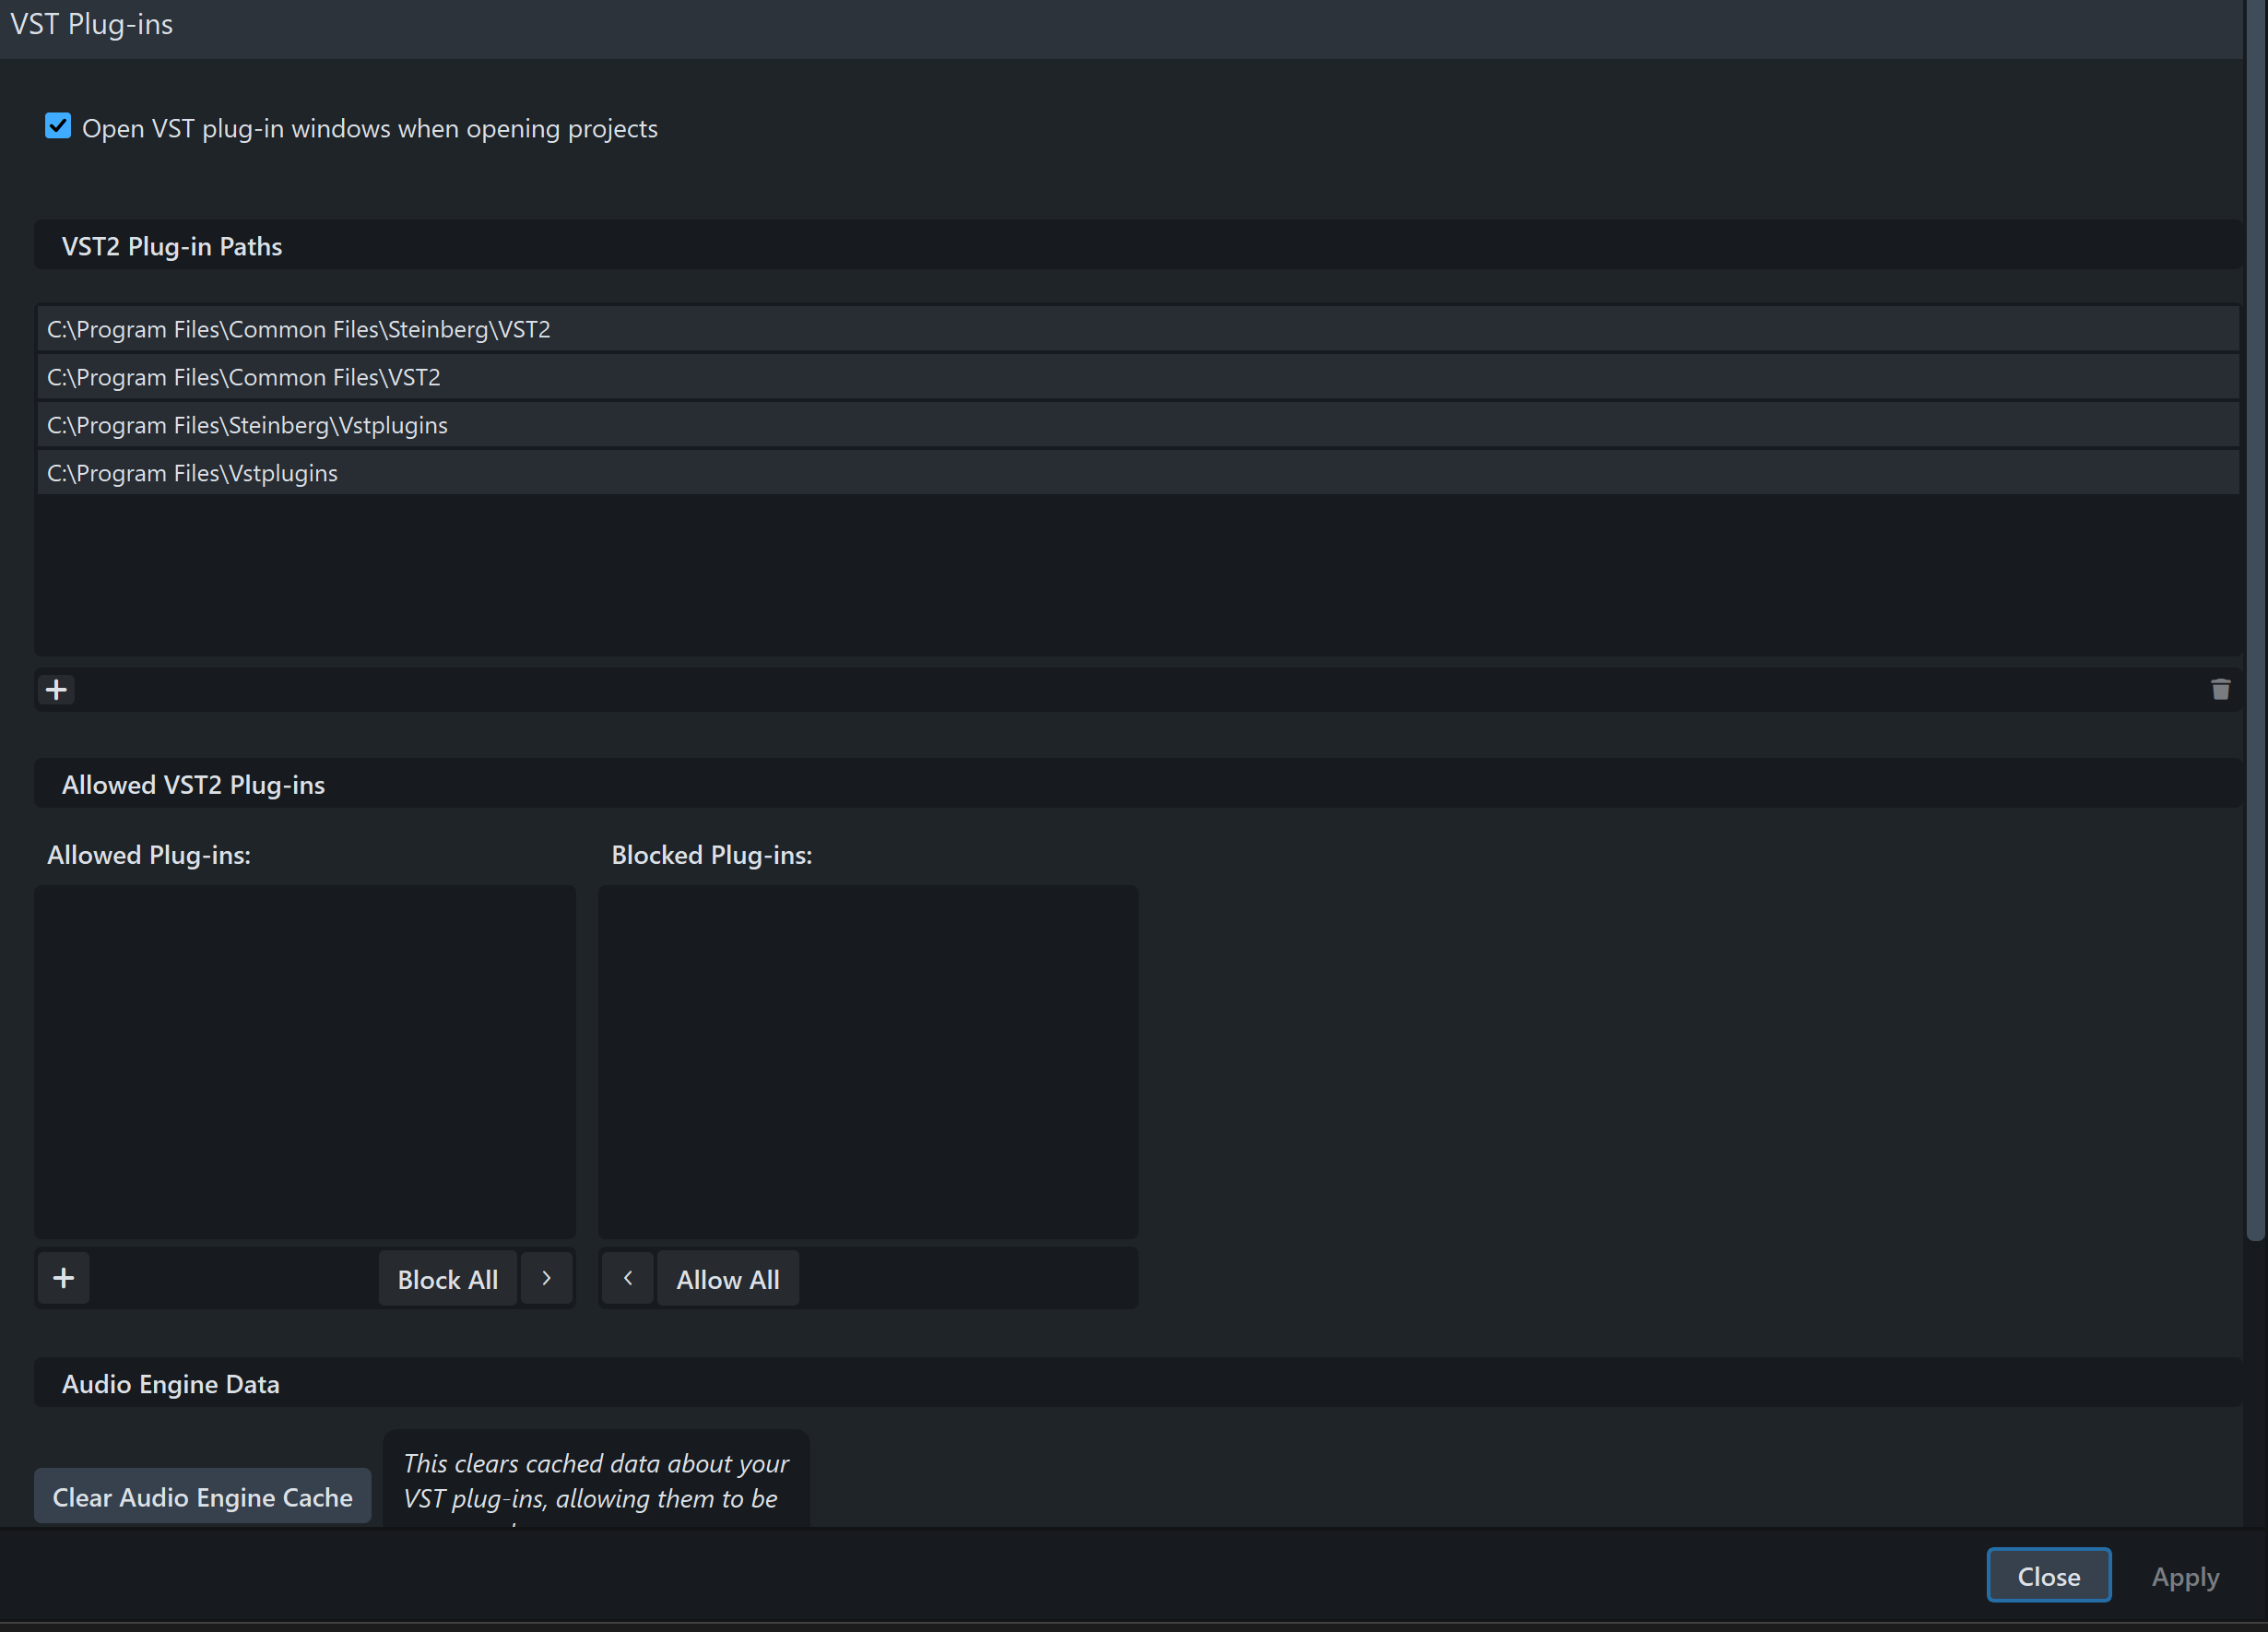
Task: Click the VST2 Plug-in Paths section header
Action: pos(172,246)
